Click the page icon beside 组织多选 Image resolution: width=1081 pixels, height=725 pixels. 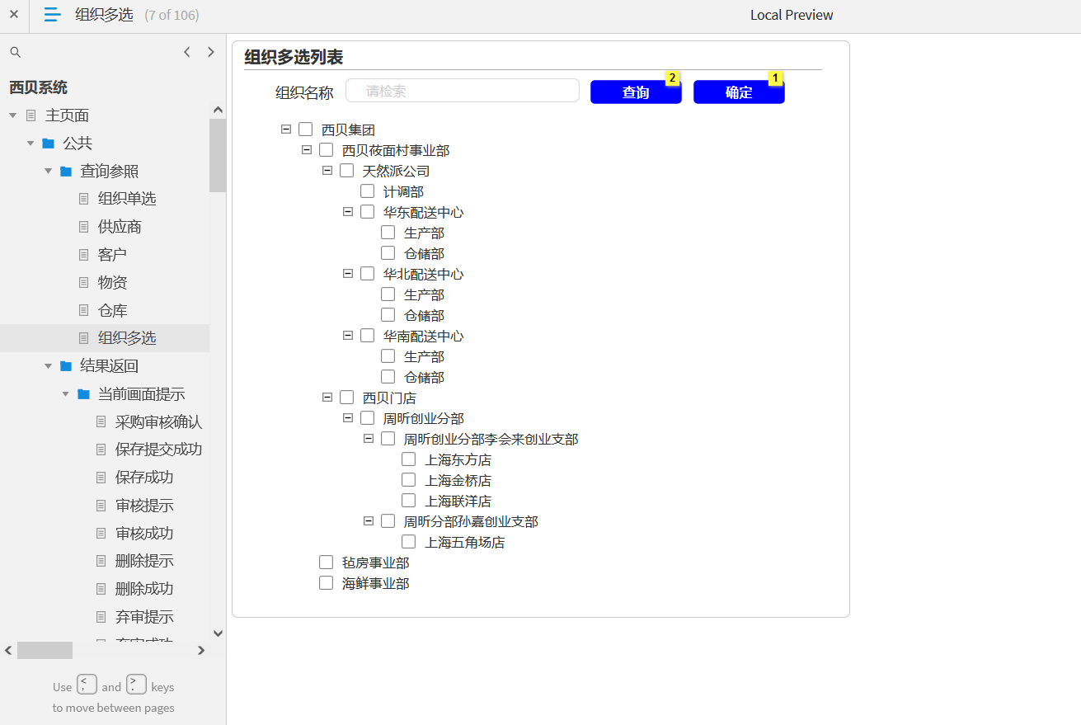coord(83,338)
